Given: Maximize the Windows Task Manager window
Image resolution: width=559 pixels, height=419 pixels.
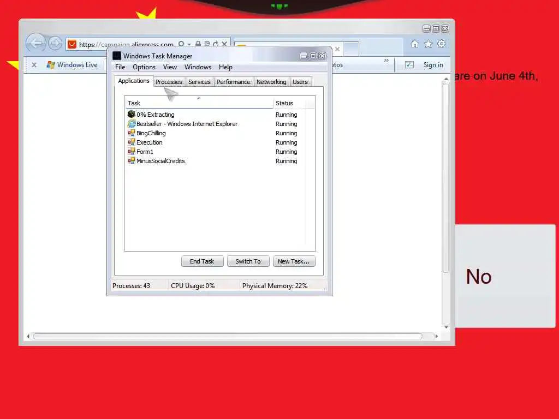Looking at the screenshot, I should [313, 56].
